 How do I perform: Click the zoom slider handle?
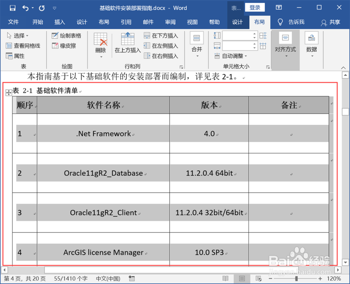click(296, 278)
